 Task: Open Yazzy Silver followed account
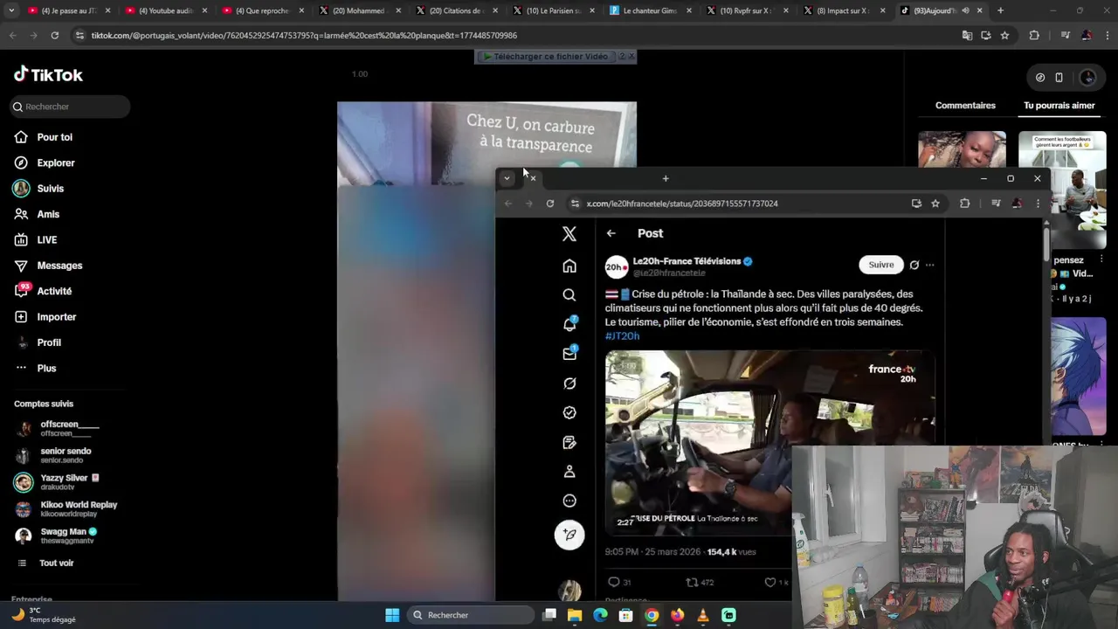(x=64, y=482)
